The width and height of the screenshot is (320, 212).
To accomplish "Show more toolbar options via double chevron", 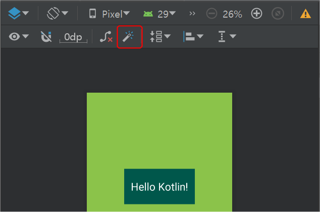I will tap(192, 14).
